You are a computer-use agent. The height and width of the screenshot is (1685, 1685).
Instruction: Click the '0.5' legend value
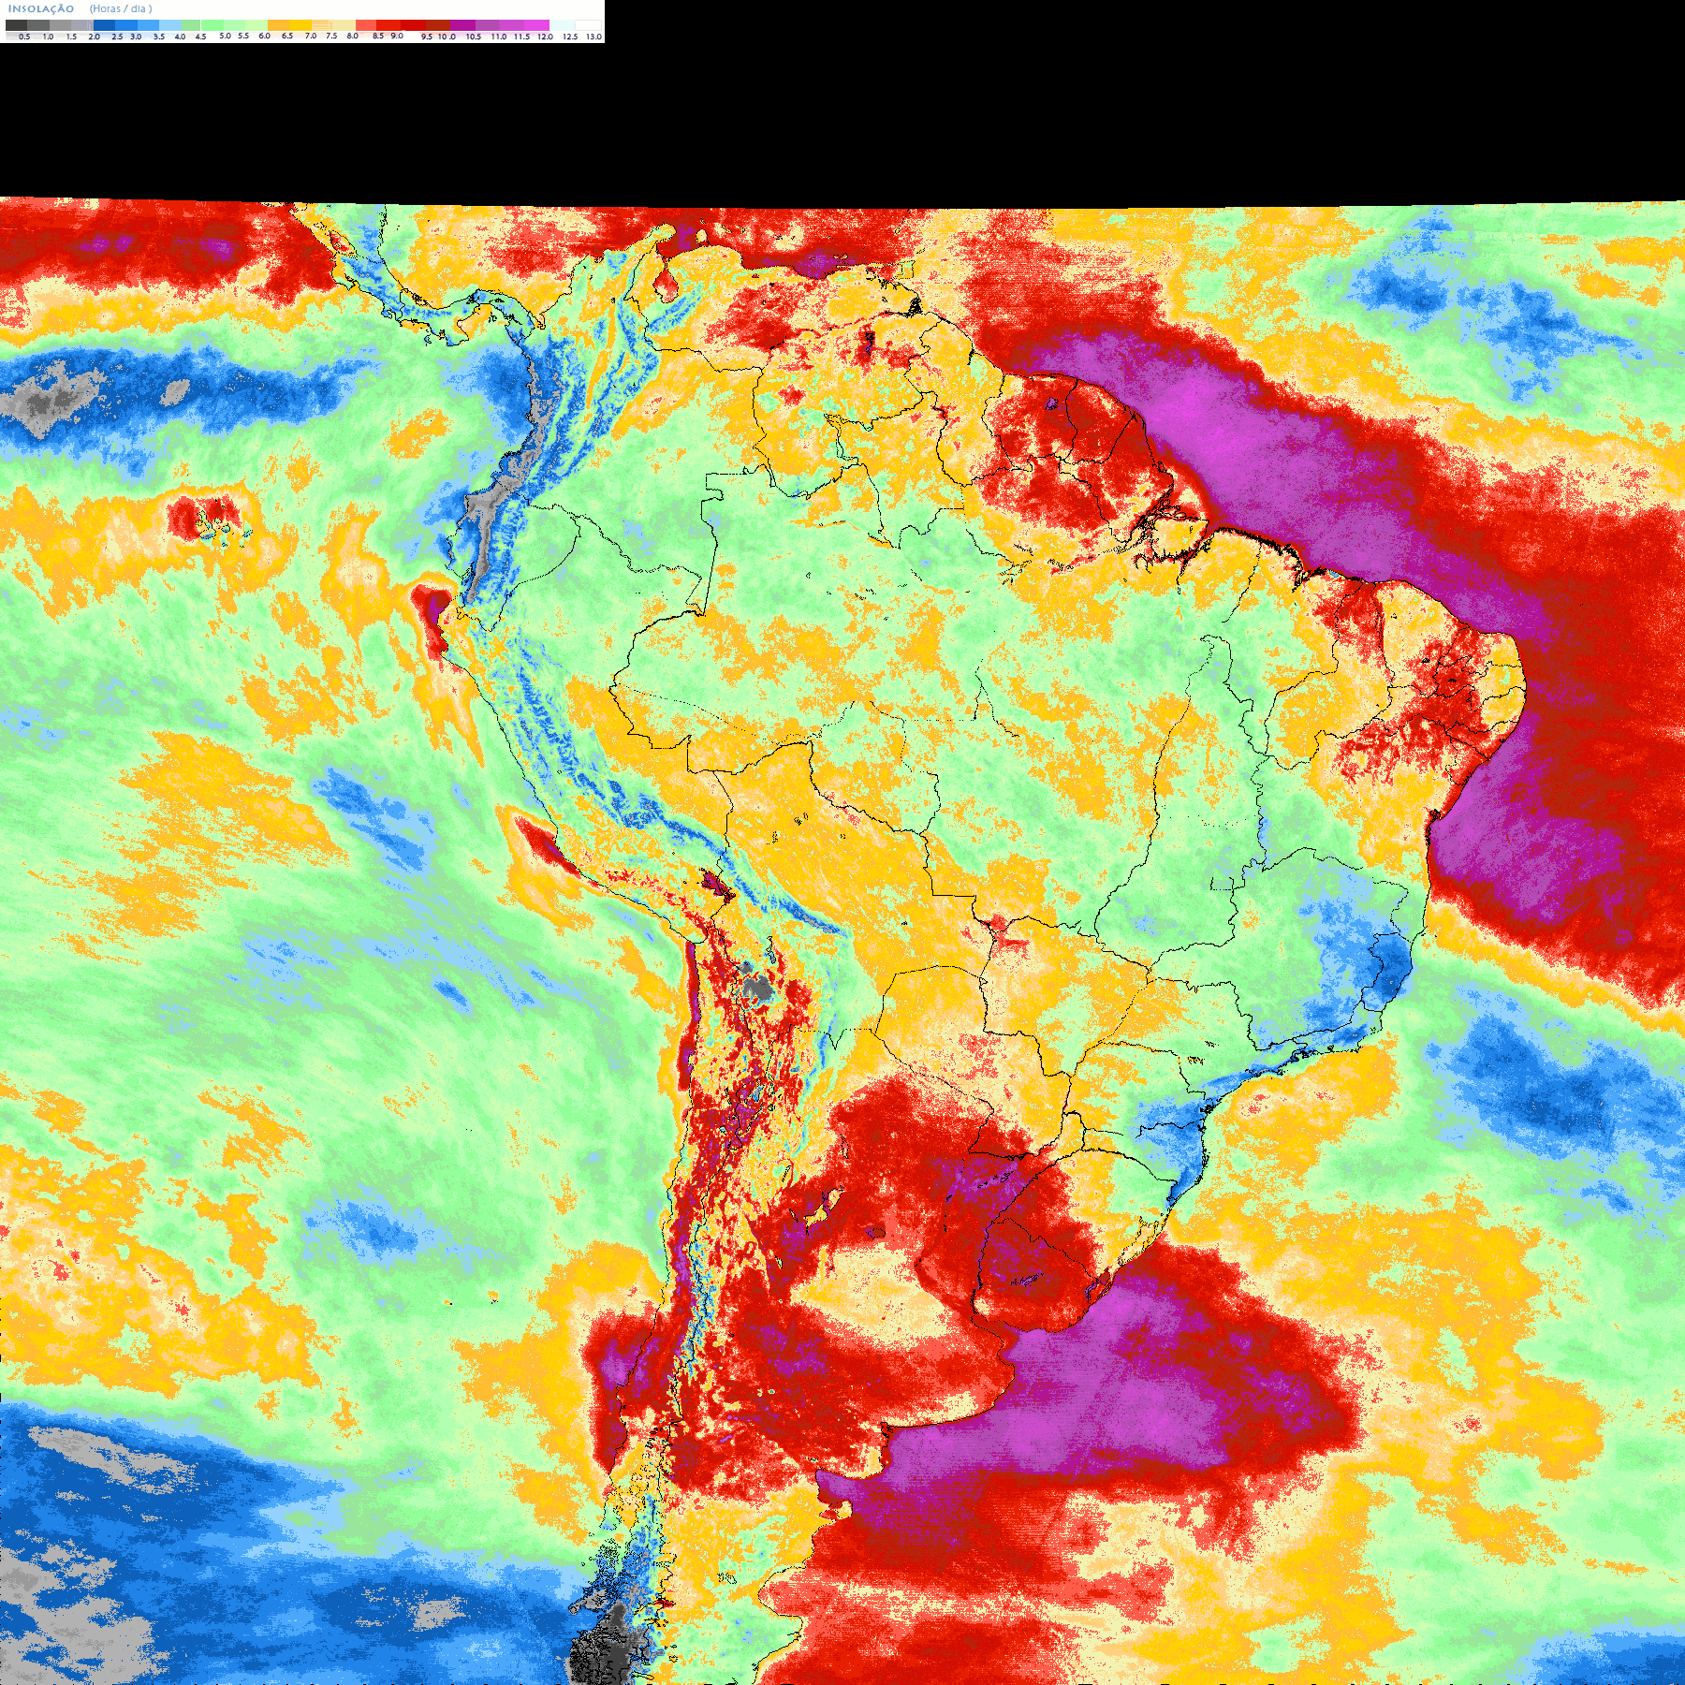pos(24,37)
